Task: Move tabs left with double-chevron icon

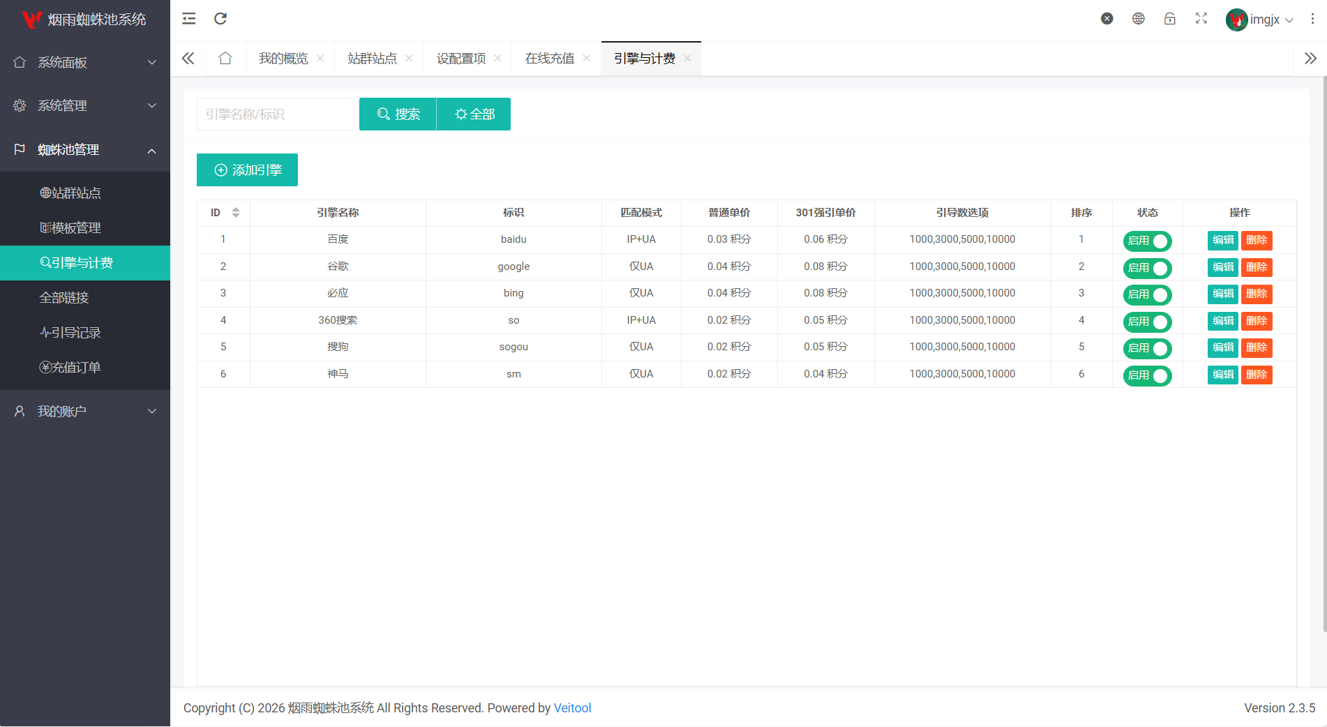Action: tap(188, 59)
